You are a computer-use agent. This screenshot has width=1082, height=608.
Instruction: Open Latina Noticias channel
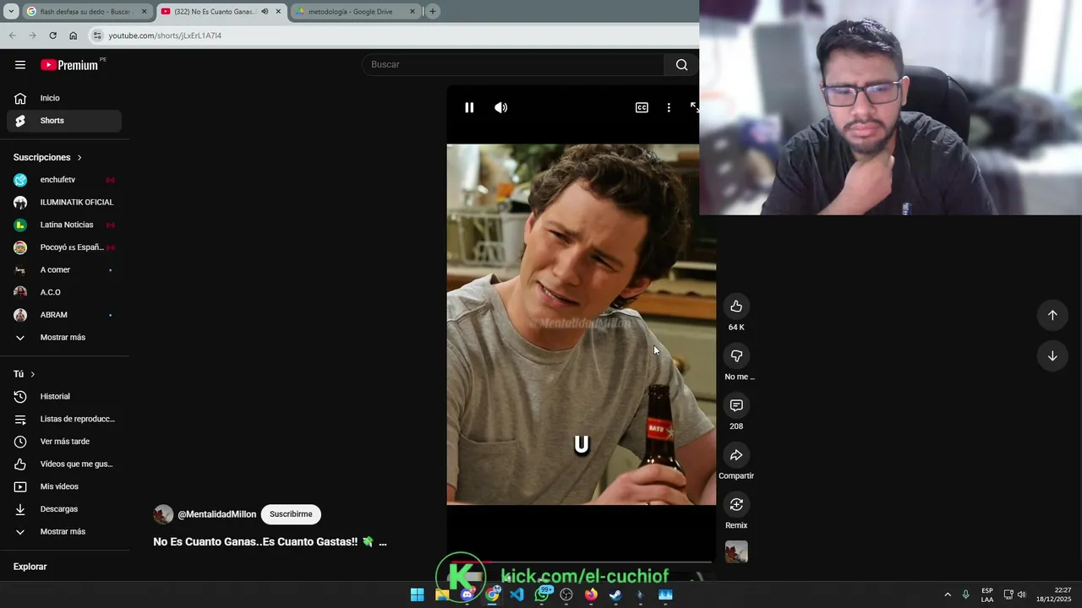pyautogui.click(x=64, y=225)
